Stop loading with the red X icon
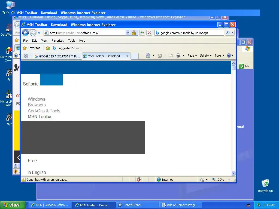The width and height of the screenshot is (279, 209). (x=149, y=33)
